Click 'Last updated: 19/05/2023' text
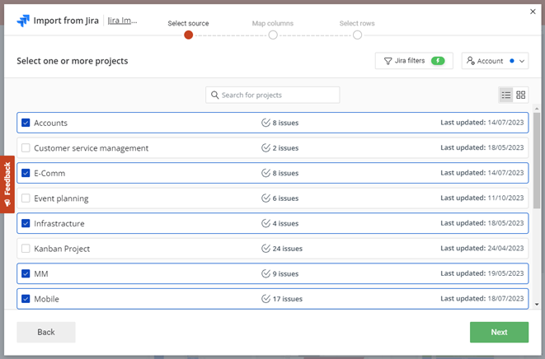 coord(482,273)
